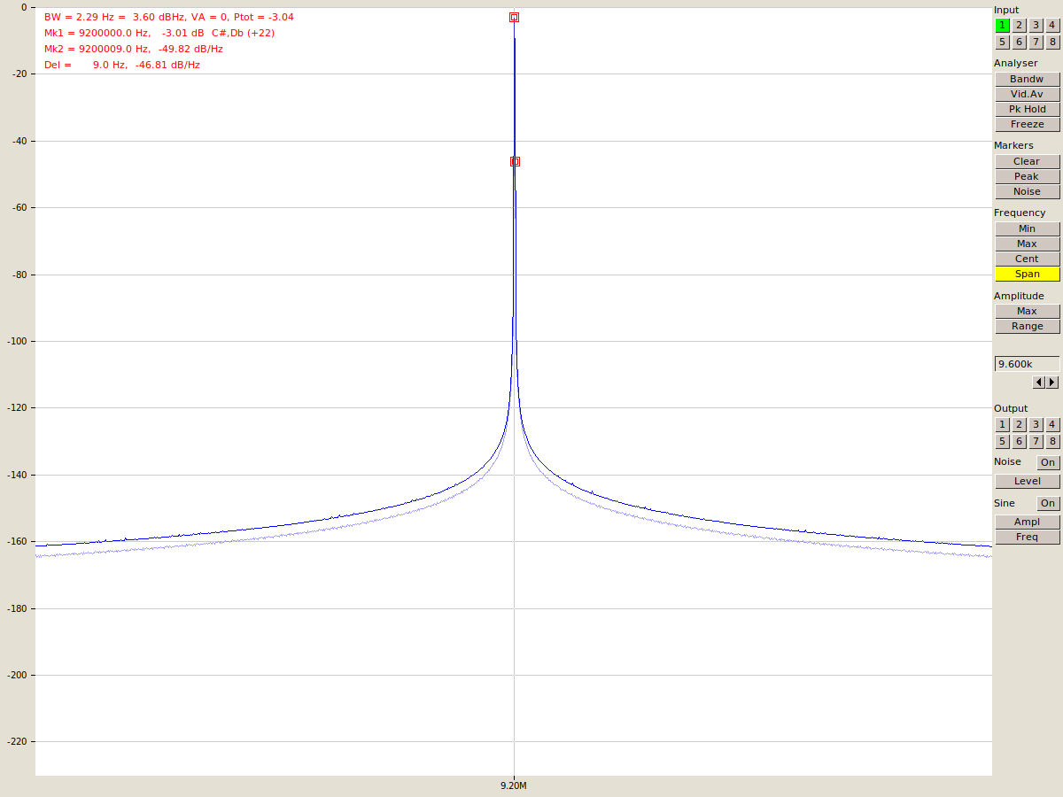This screenshot has width=1063, height=797.
Task: Select Input channel 5
Action: click(1002, 43)
